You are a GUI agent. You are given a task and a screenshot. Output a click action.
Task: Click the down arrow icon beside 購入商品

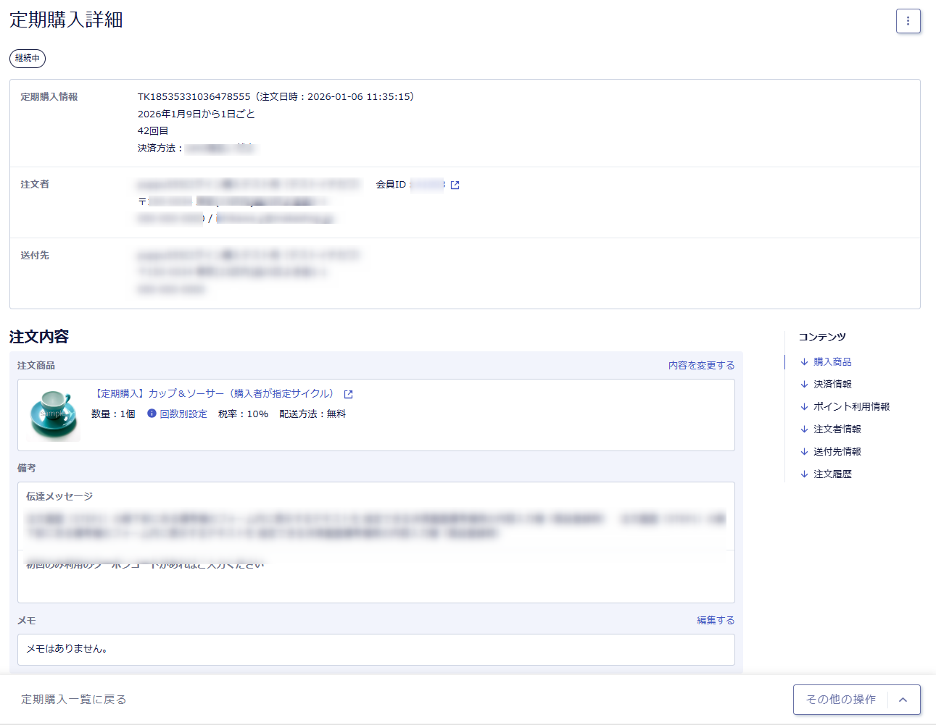tap(804, 362)
